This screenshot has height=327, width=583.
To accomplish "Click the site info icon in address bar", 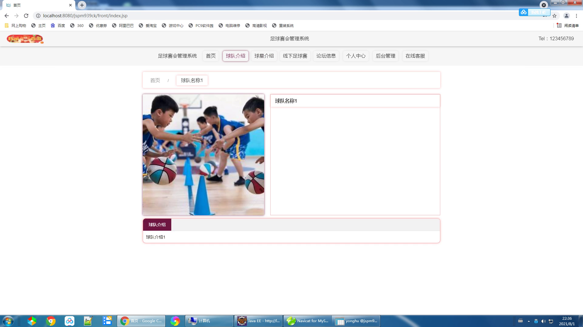I will click(x=38, y=16).
